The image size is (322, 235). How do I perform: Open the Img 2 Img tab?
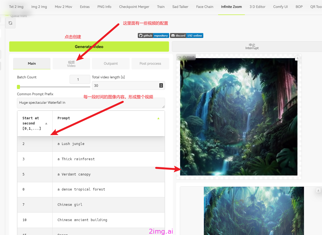pyautogui.click(x=39, y=7)
